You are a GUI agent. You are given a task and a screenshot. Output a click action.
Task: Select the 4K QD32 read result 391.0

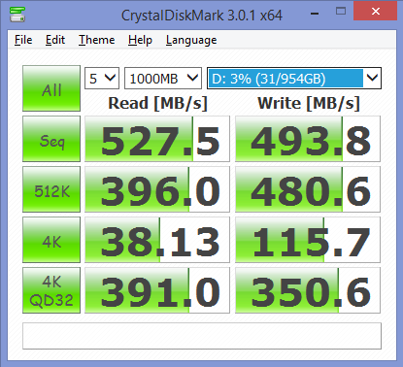pyautogui.click(x=157, y=290)
